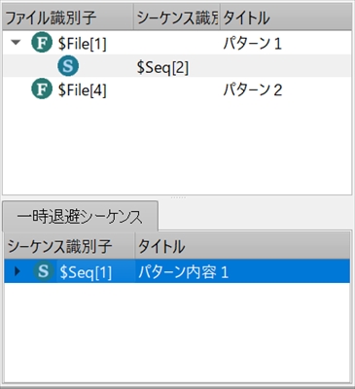Click the F icon next to $File[1]

(42, 43)
